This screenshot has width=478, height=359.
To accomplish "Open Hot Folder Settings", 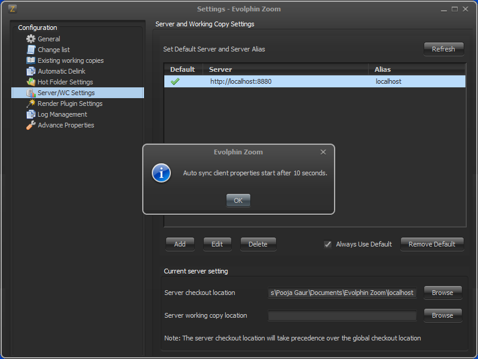I will pyautogui.click(x=65, y=82).
